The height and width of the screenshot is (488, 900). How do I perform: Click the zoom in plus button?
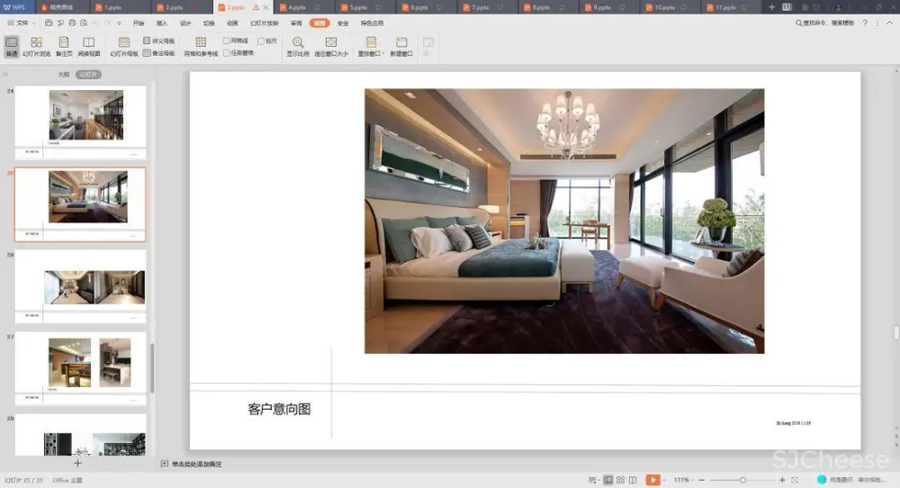coord(782,480)
